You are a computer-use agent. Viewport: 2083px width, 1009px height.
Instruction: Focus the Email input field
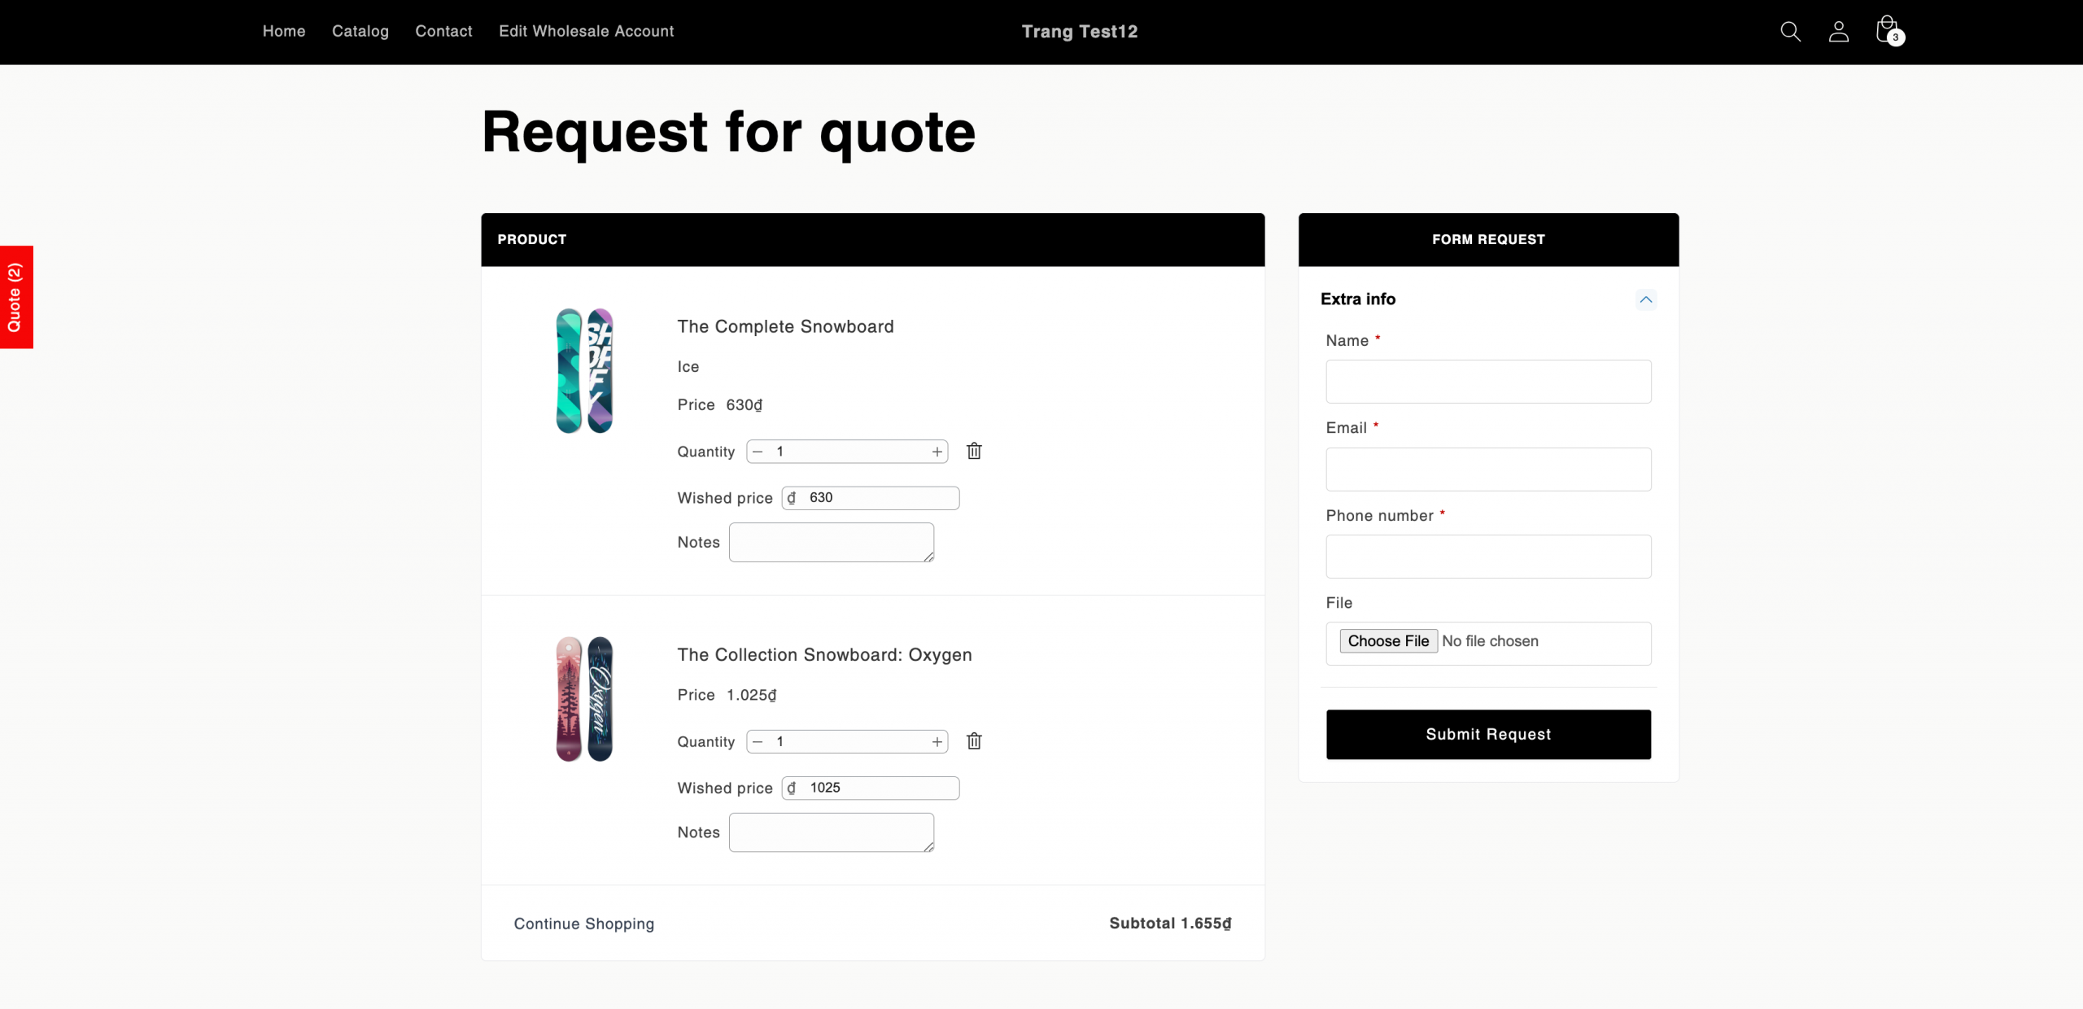click(x=1488, y=470)
